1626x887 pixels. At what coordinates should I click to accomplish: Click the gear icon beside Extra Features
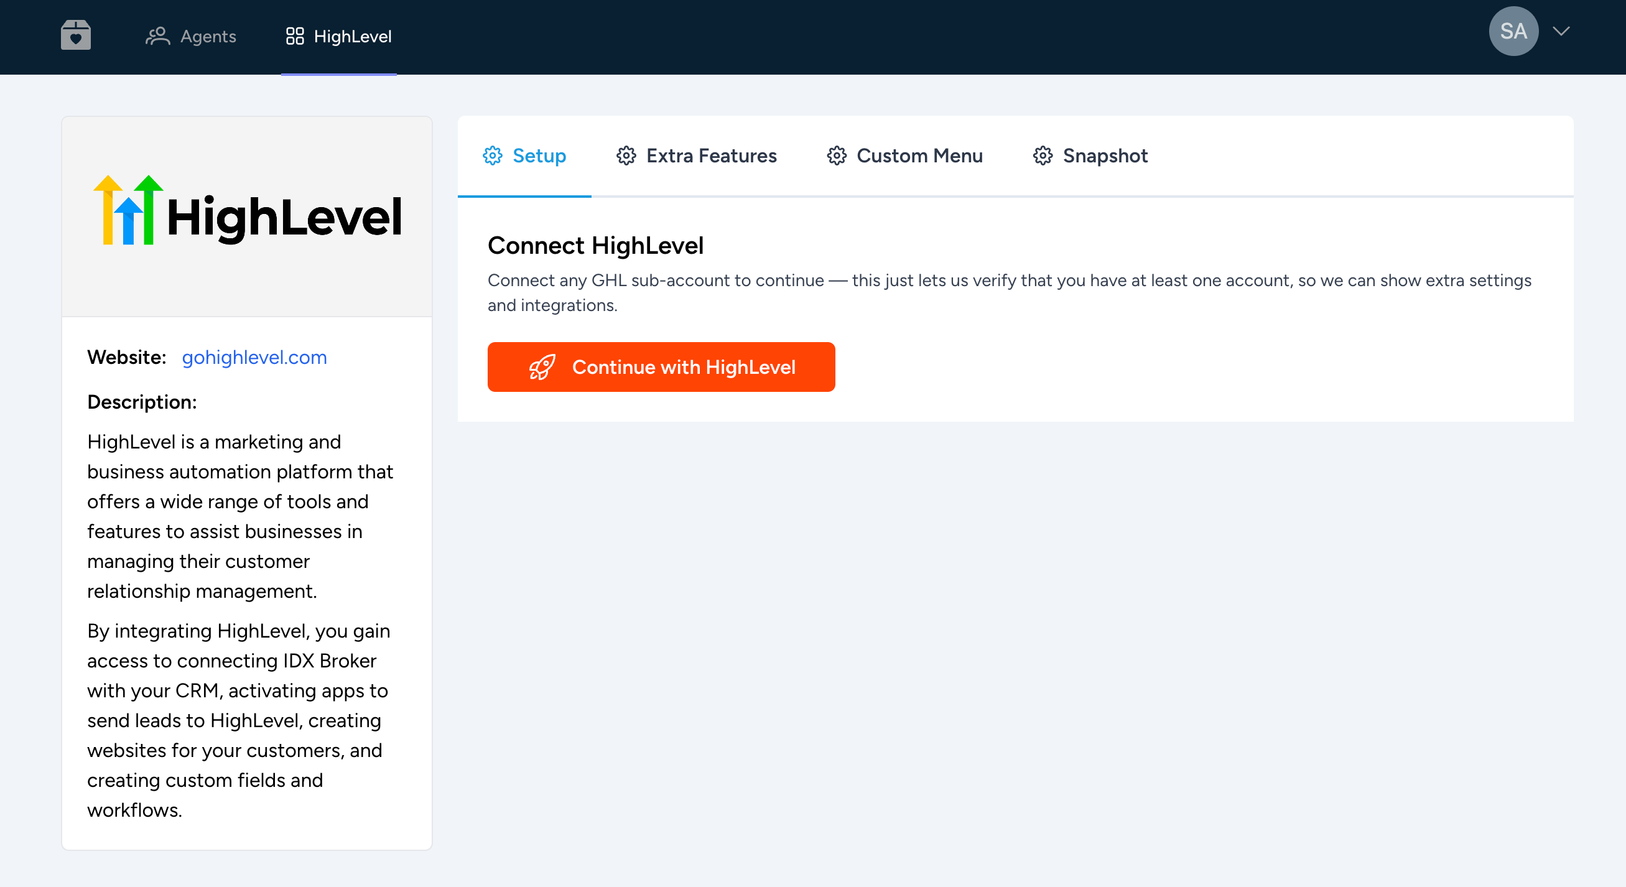626,156
